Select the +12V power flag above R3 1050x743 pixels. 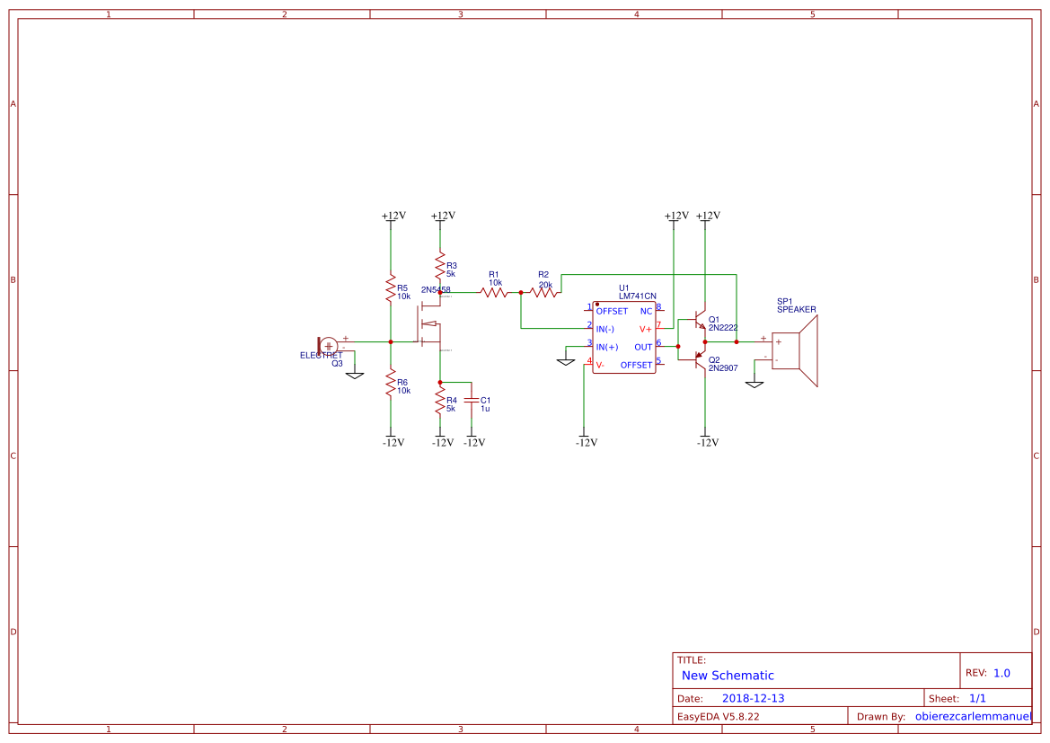(442, 216)
